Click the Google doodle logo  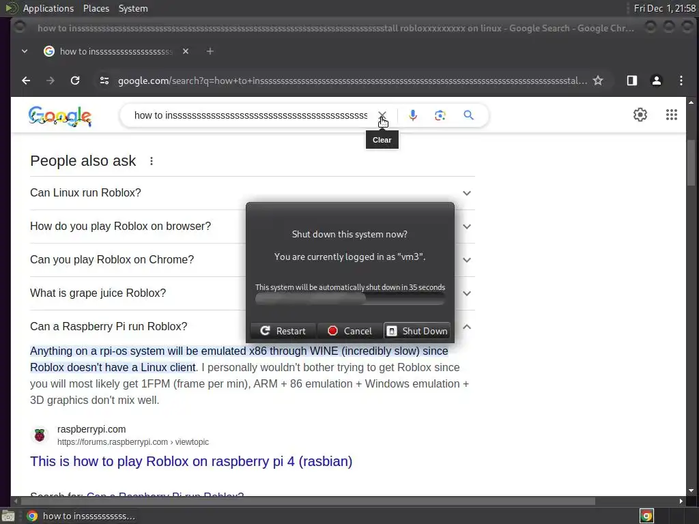(x=60, y=117)
